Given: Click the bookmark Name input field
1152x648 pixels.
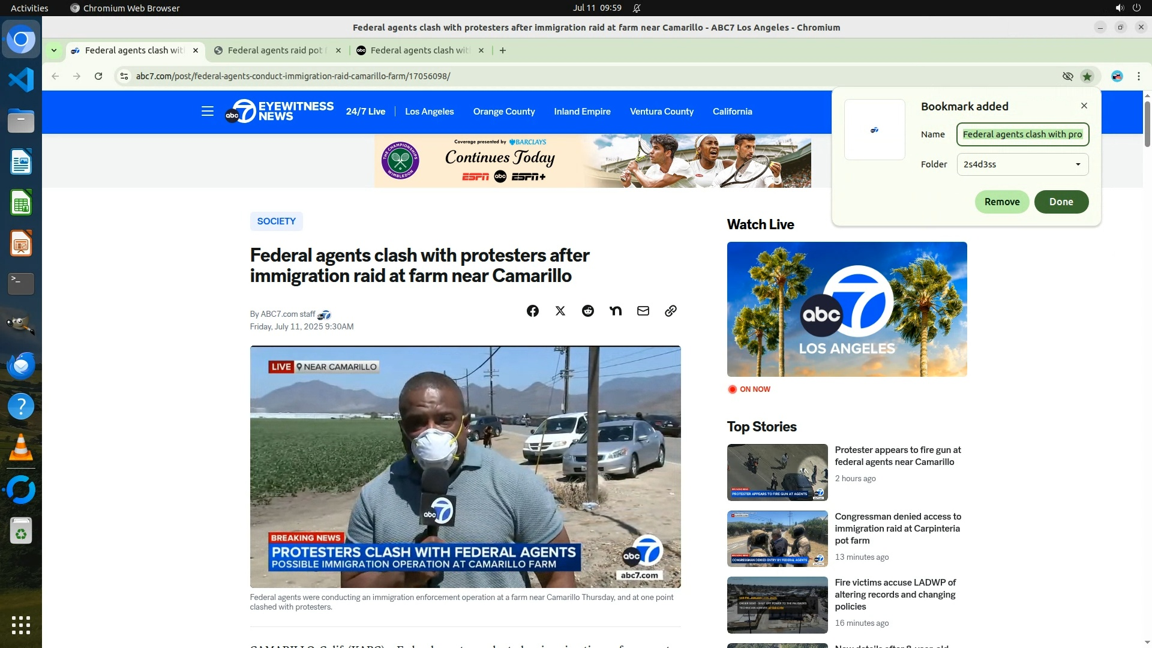Looking at the screenshot, I should (x=1022, y=134).
